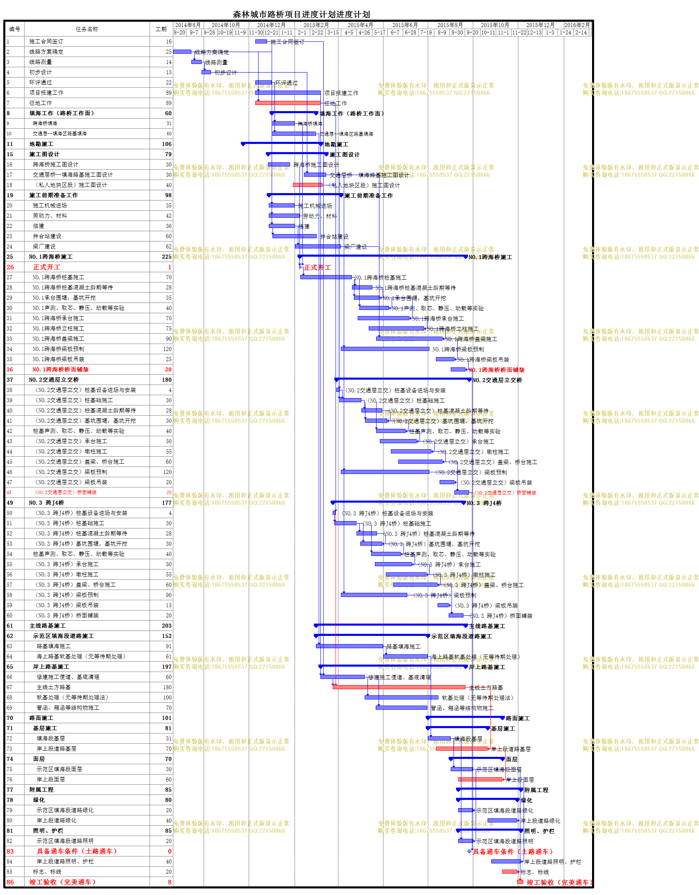
Task: Select row 62 示范区填海段道路施工 in table
Action: coord(89,636)
